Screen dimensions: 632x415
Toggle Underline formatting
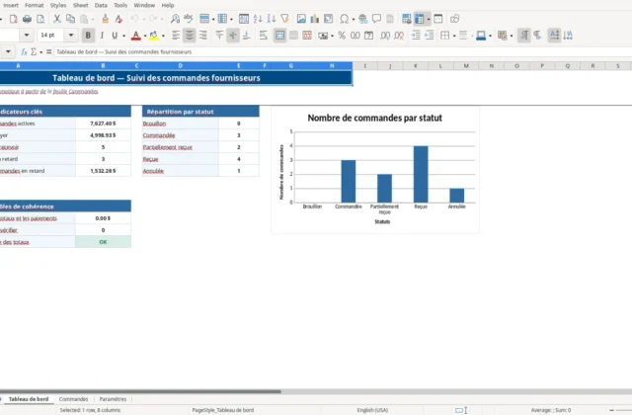pyautogui.click(x=115, y=36)
